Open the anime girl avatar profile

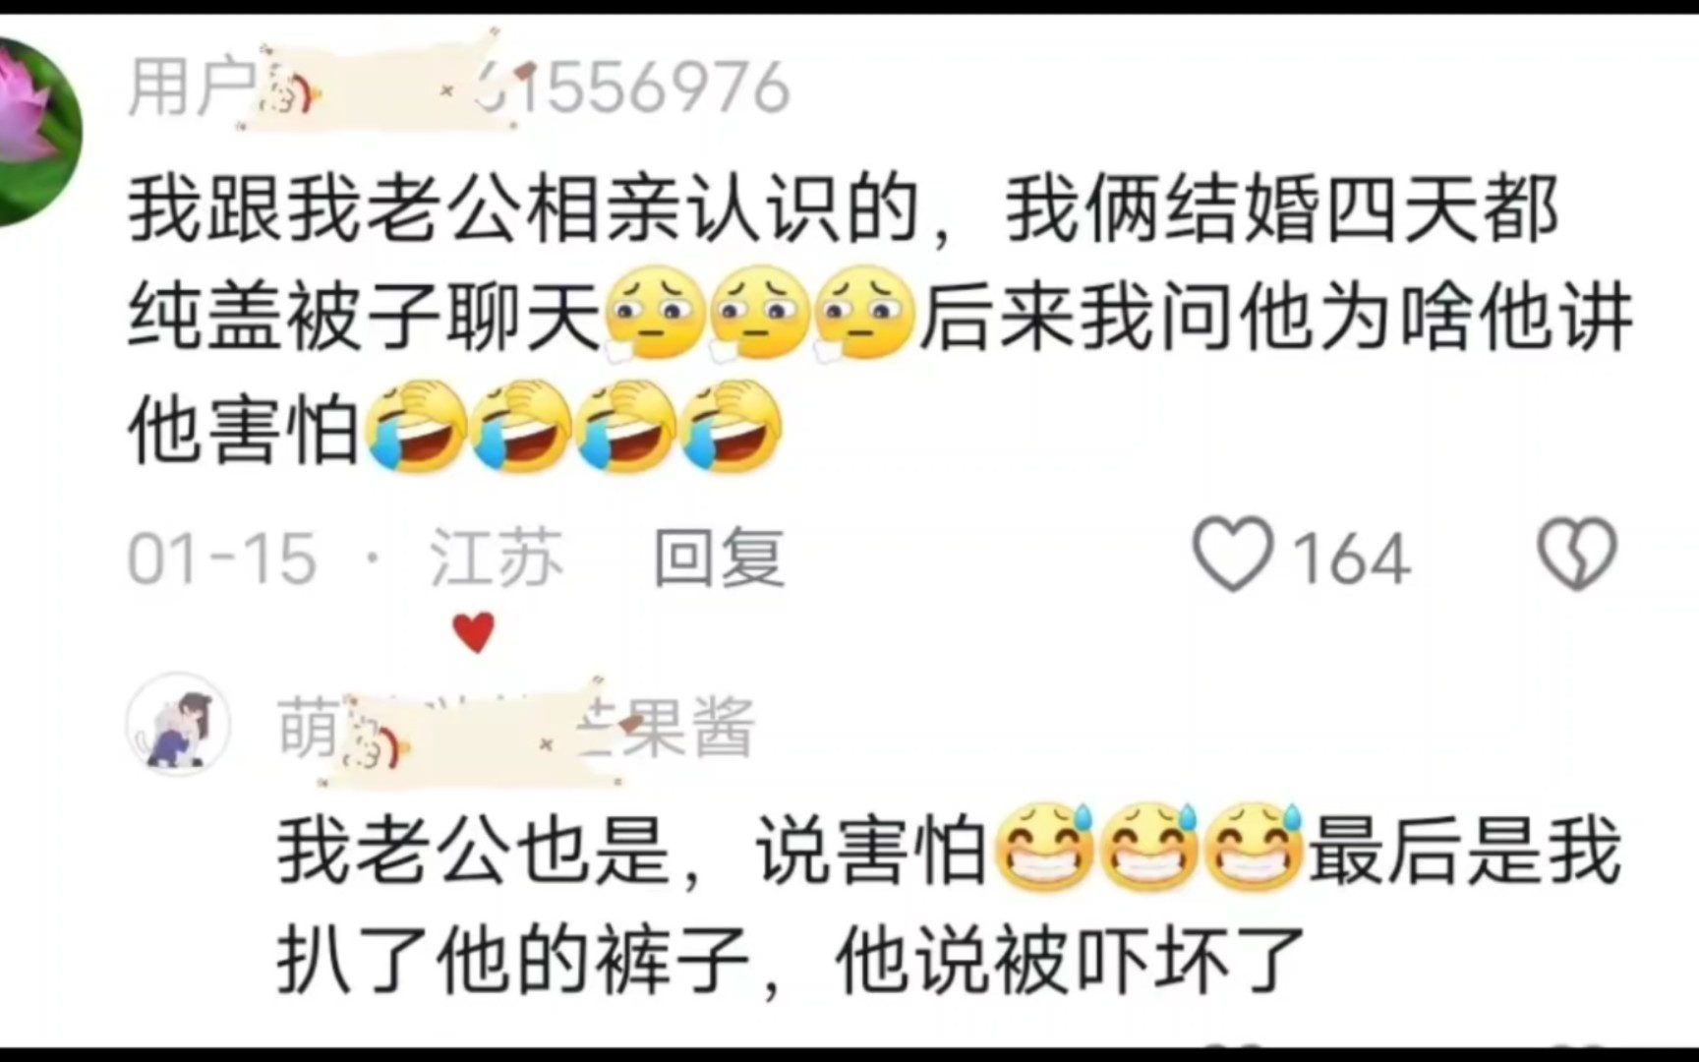point(178,725)
